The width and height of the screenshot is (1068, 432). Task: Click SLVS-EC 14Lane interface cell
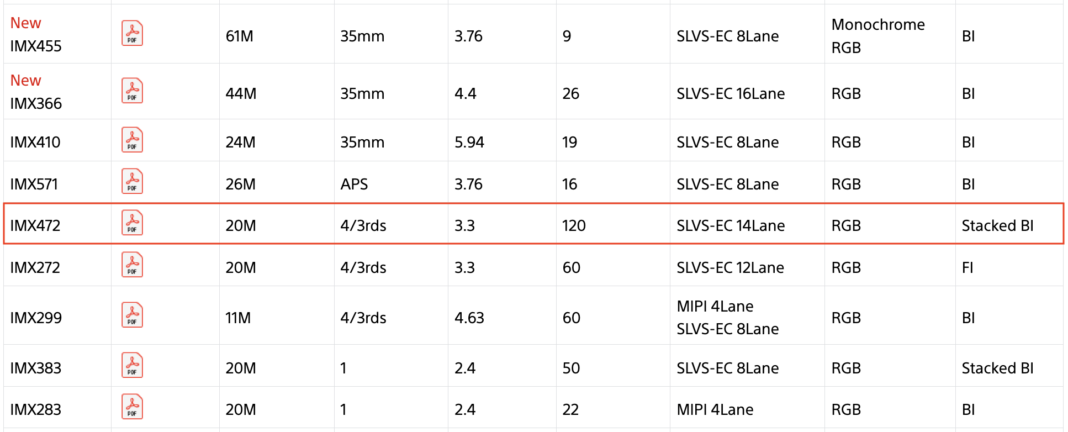pos(730,226)
